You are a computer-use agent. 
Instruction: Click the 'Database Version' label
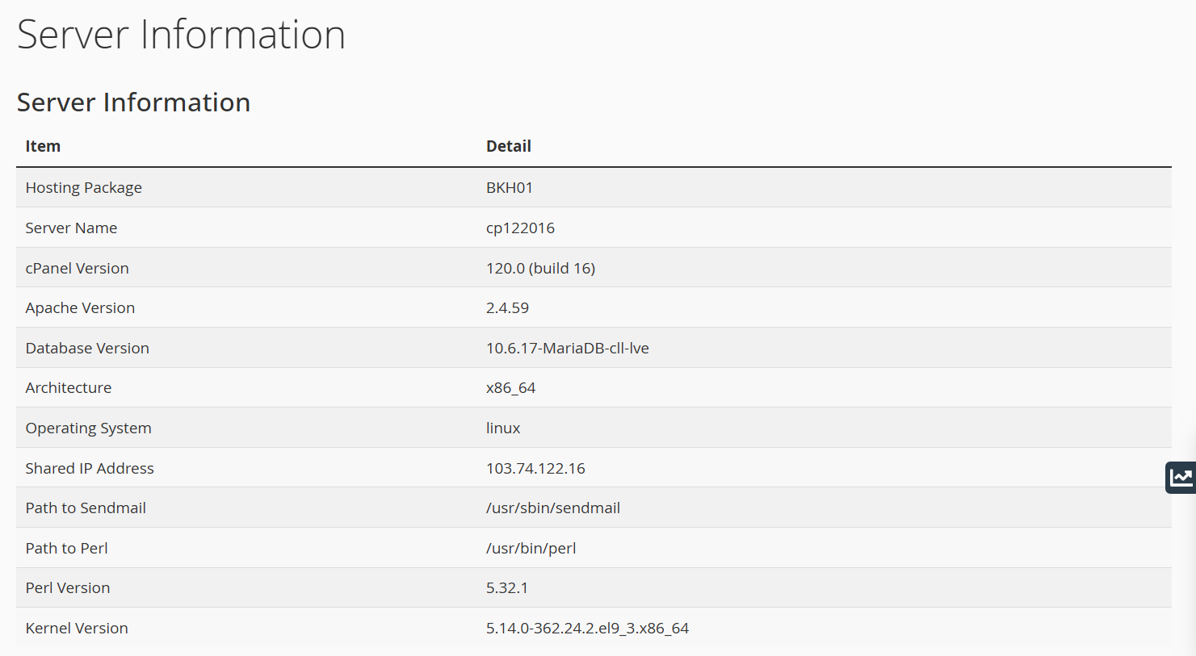[x=87, y=348]
